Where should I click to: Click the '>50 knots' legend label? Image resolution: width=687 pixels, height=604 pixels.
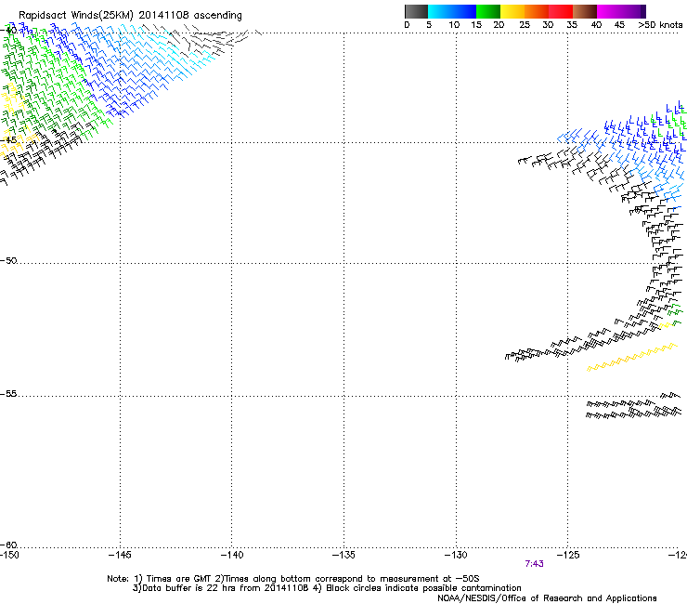pos(660,25)
